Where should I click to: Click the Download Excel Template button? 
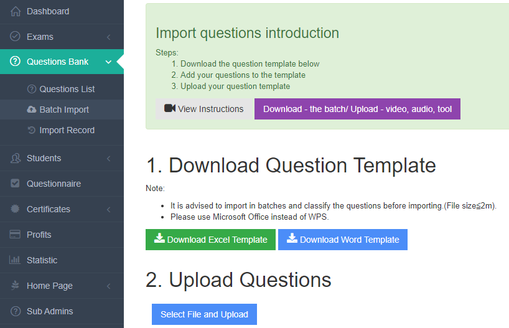[210, 240]
